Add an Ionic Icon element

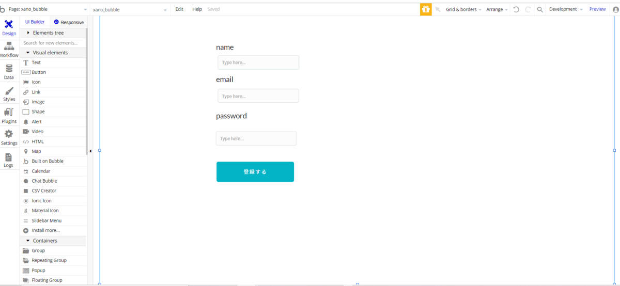53,201
